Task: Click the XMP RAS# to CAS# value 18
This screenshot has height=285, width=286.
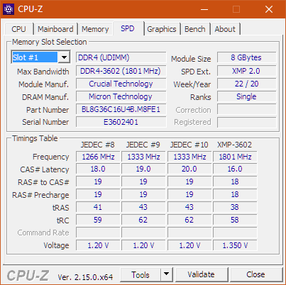Action: pyautogui.click(x=235, y=181)
